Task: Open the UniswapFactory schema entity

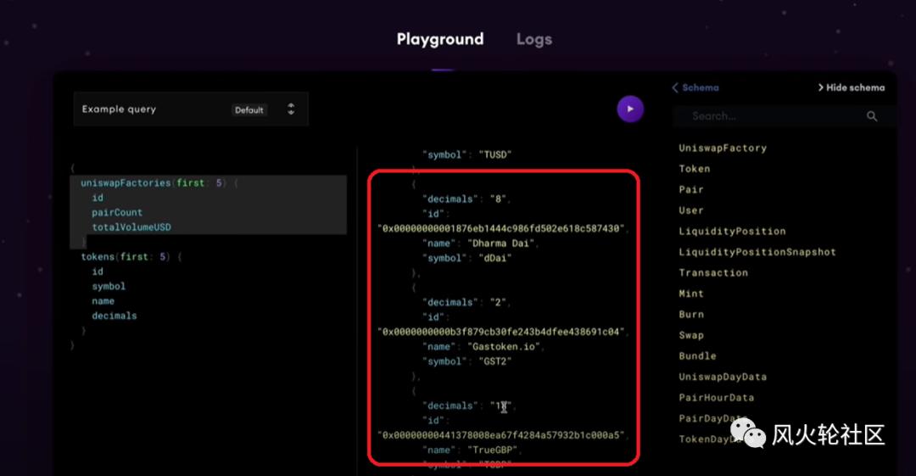Action: [x=723, y=148]
